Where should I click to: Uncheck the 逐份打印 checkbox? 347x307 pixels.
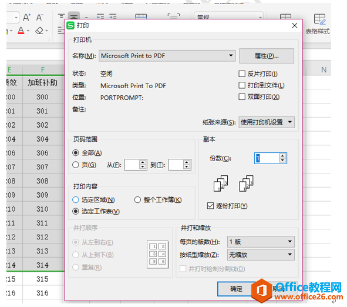click(210, 206)
